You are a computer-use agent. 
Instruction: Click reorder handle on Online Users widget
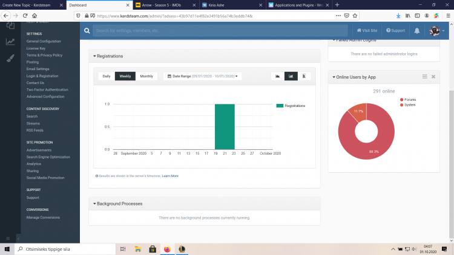click(425, 77)
